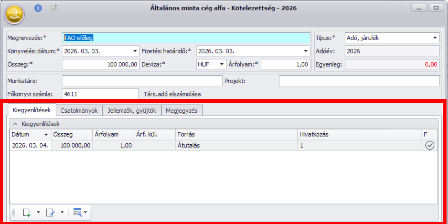Click the greyed-out folder upload icon
The width and height of the screenshot is (448, 224).
(x=54, y=8)
